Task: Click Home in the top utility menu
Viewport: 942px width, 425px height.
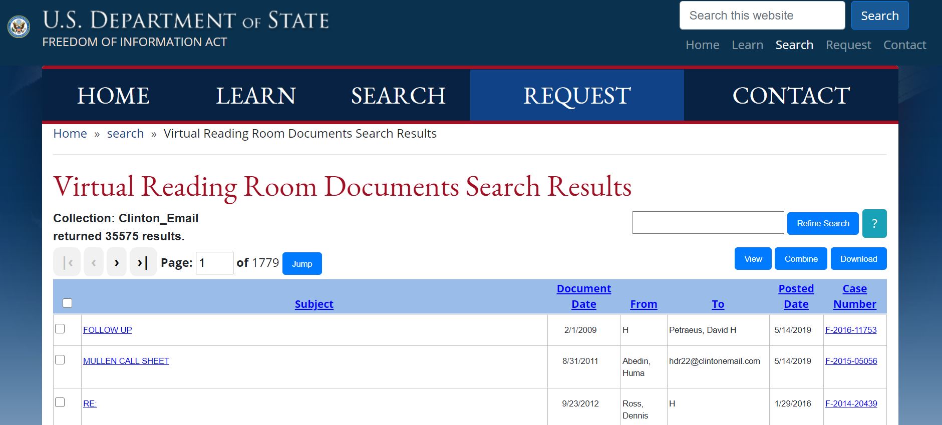Action: (x=703, y=45)
